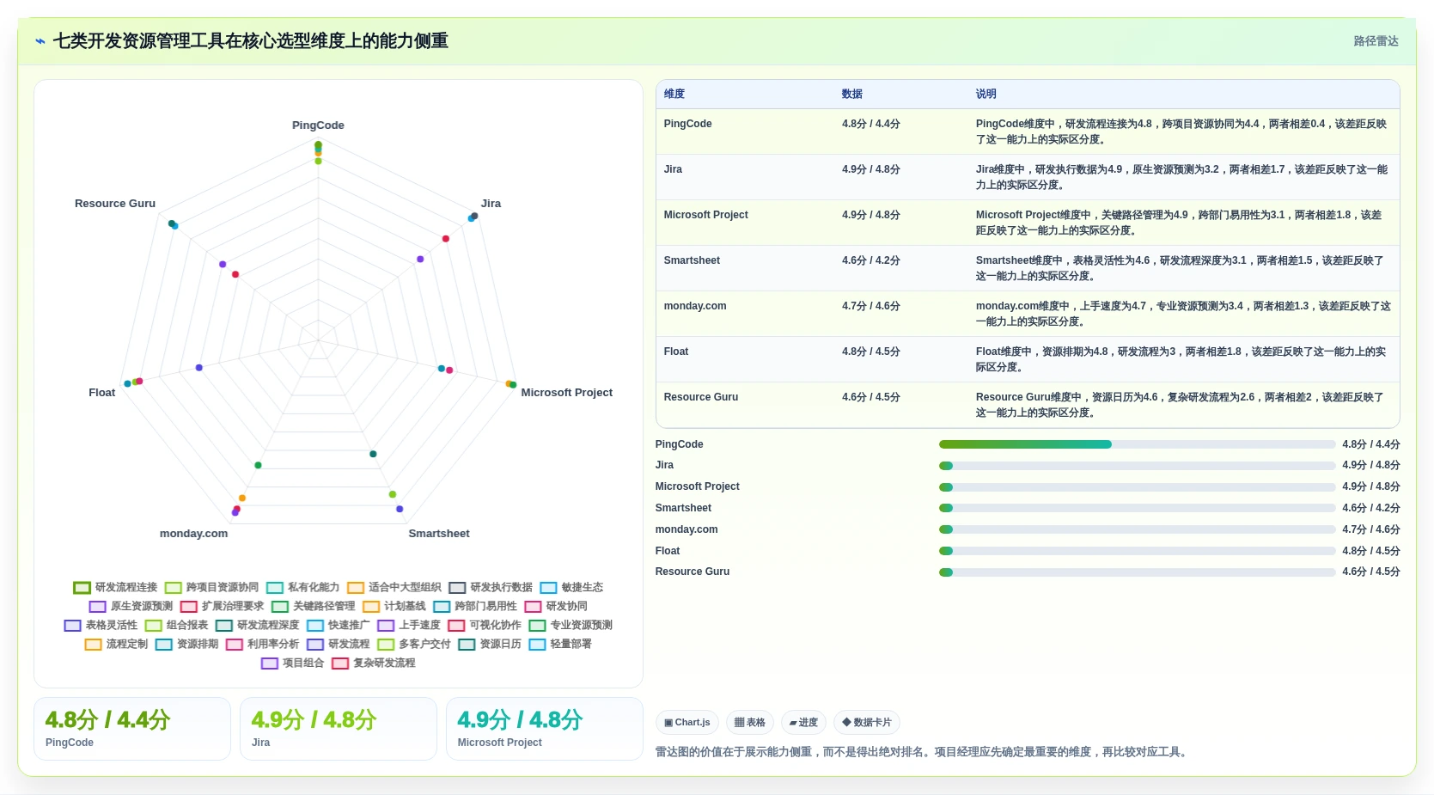Toggle the 关键路径管理 legend entry
The height and width of the screenshot is (795, 1434).
coord(313,607)
